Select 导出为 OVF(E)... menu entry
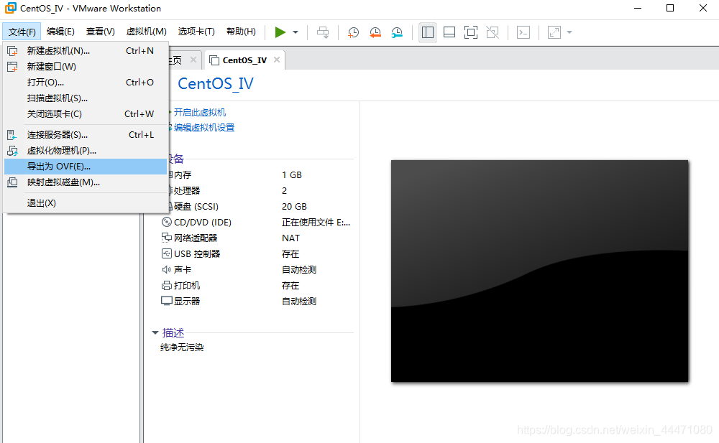 click(86, 167)
